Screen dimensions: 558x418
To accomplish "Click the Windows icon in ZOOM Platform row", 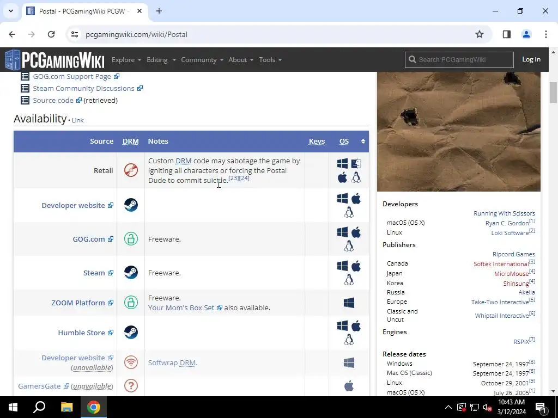I will pos(349,303).
